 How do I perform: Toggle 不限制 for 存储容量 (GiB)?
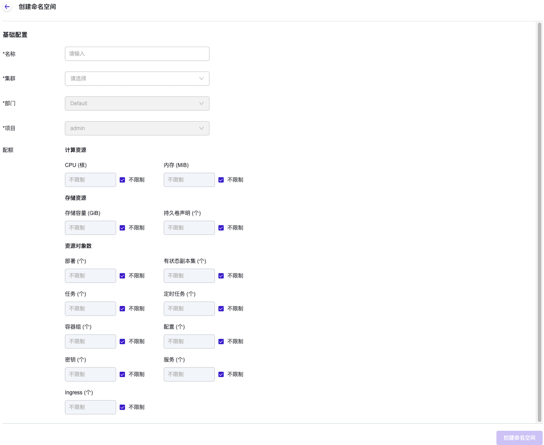coord(122,228)
